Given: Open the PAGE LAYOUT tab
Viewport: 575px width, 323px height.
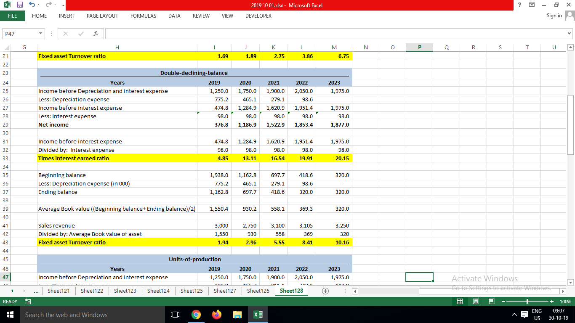Looking at the screenshot, I should pos(102,16).
